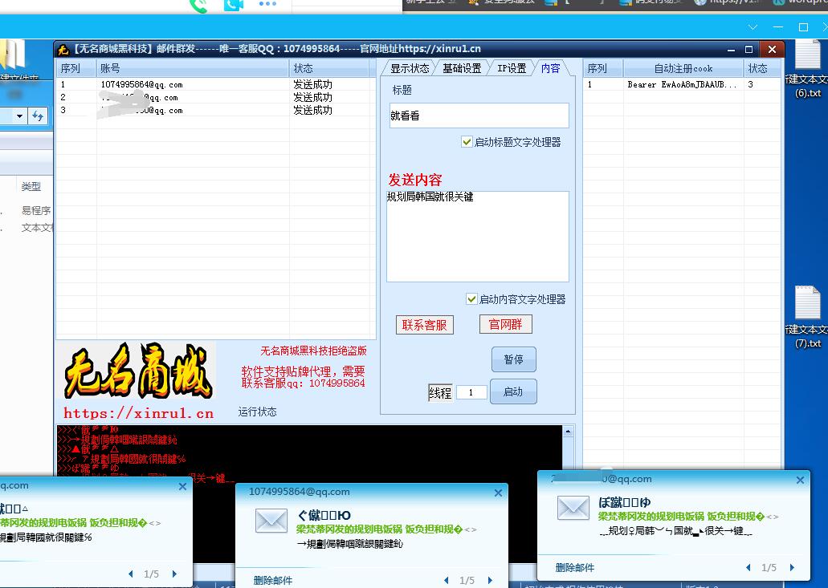Click the 发送内容 message text area

click(x=477, y=237)
